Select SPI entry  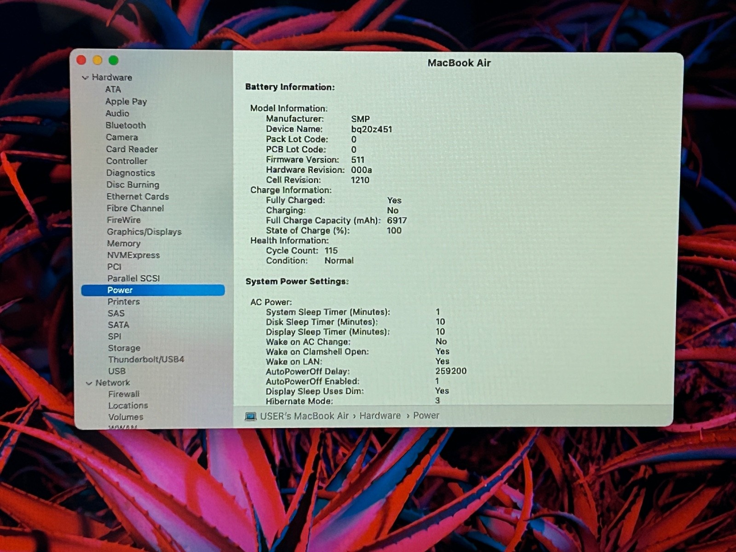click(115, 336)
